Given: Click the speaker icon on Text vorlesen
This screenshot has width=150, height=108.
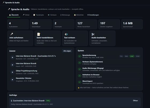Looking at the screenshot, I should click(x=66, y=34).
